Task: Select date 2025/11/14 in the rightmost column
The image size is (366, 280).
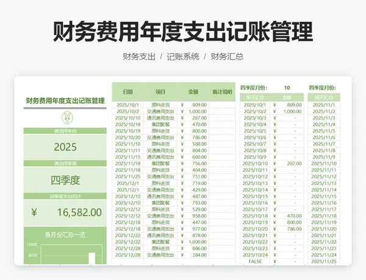Action: pyautogui.click(x=324, y=190)
